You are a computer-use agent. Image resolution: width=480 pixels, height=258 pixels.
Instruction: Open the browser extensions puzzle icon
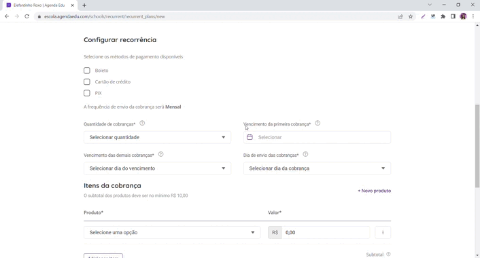coord(443,16)
